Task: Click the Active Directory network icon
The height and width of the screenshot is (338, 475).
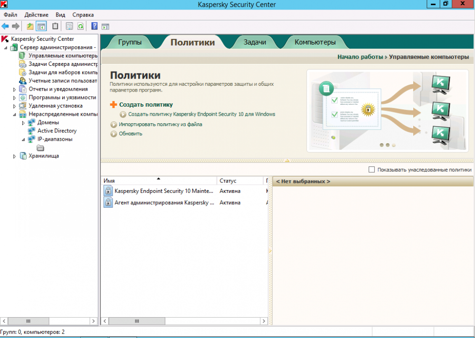Action: [31, 131]
